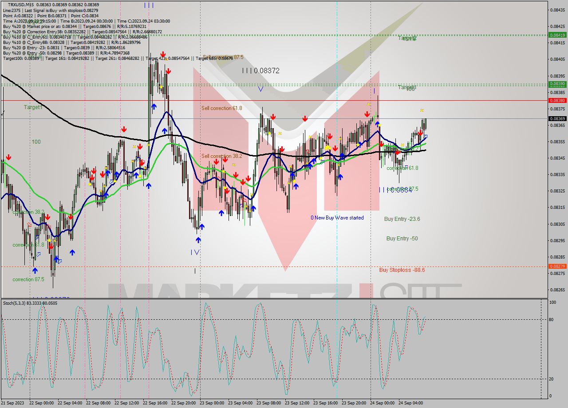Click the yellow star marker beside the blue arrow near 0.08360
Screen dimensions: 568x408
coord(379,125)
